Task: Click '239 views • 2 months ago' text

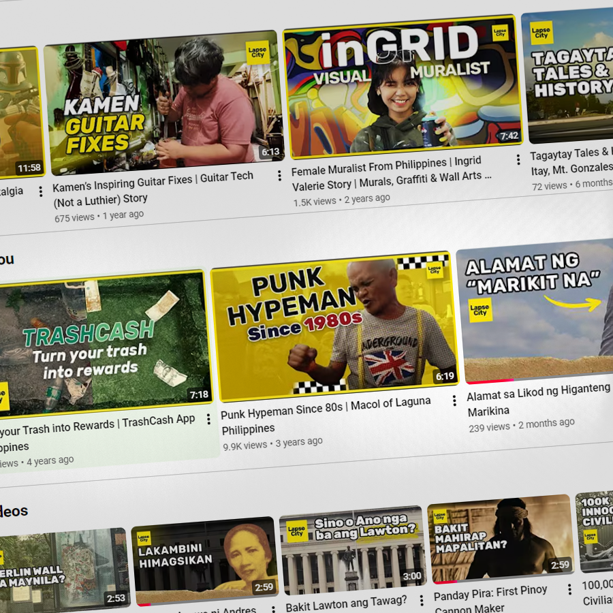Action: [522, 425]
